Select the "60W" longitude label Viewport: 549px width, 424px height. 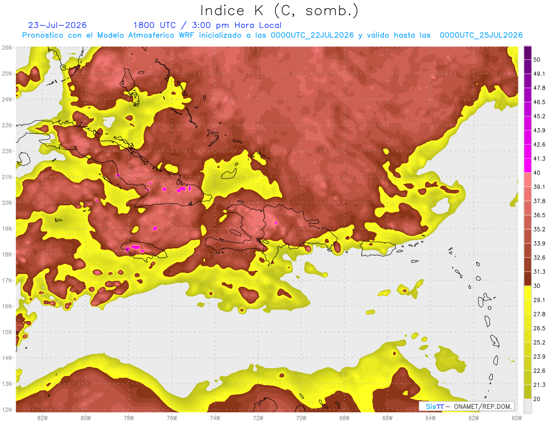click(517, 418)
